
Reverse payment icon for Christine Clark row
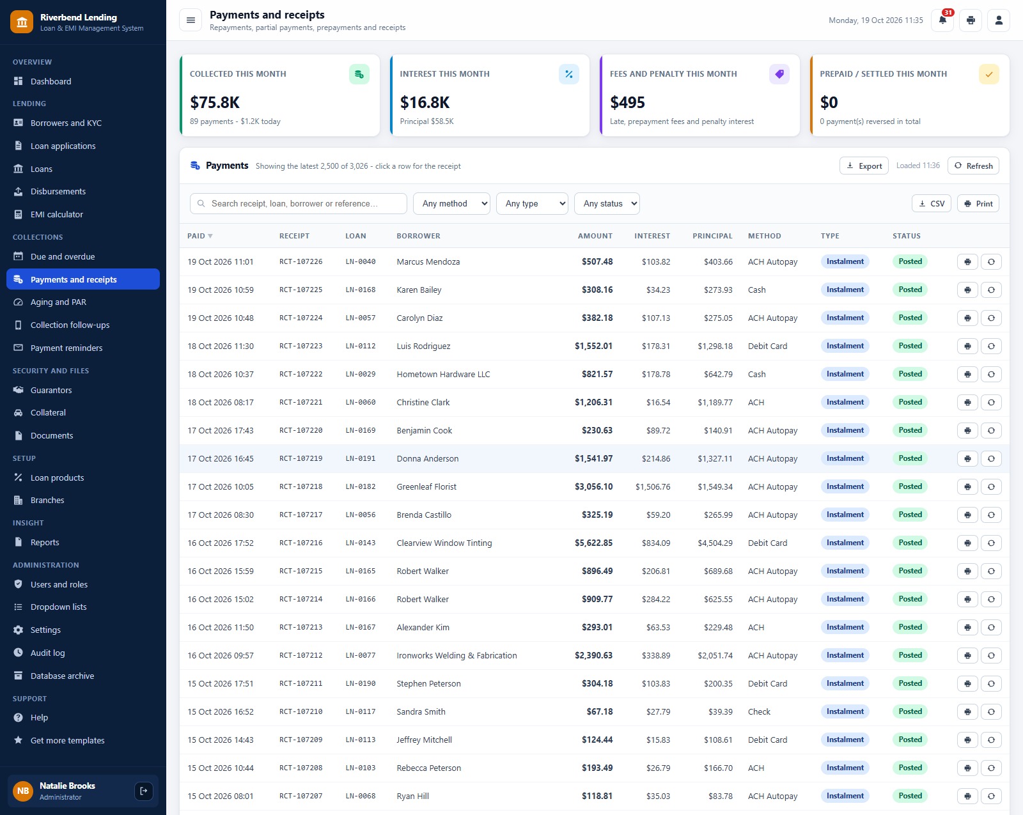(x=991, y=403)
